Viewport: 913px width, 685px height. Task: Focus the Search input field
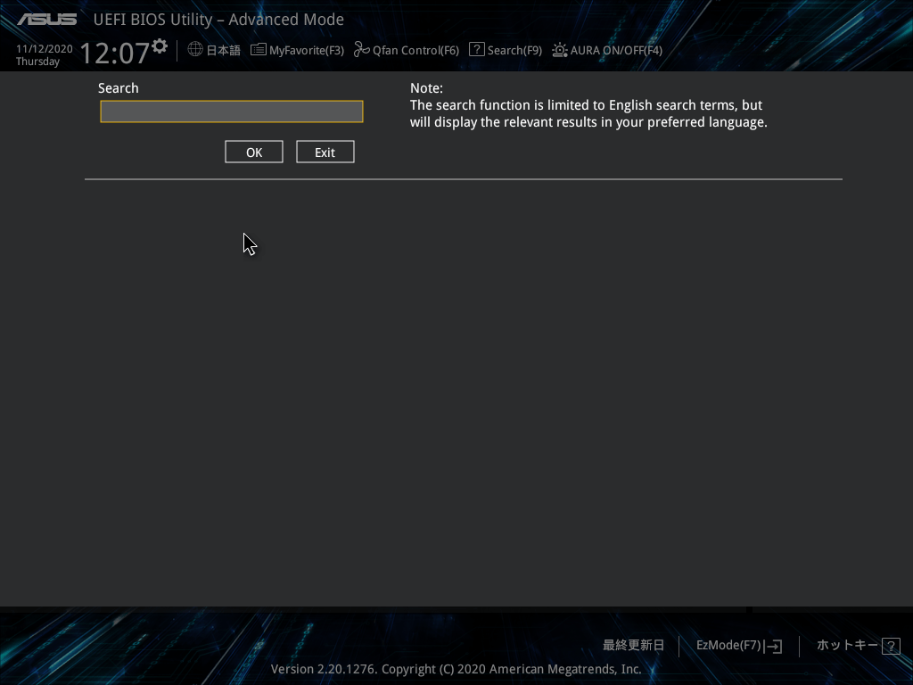pos(232,111)
